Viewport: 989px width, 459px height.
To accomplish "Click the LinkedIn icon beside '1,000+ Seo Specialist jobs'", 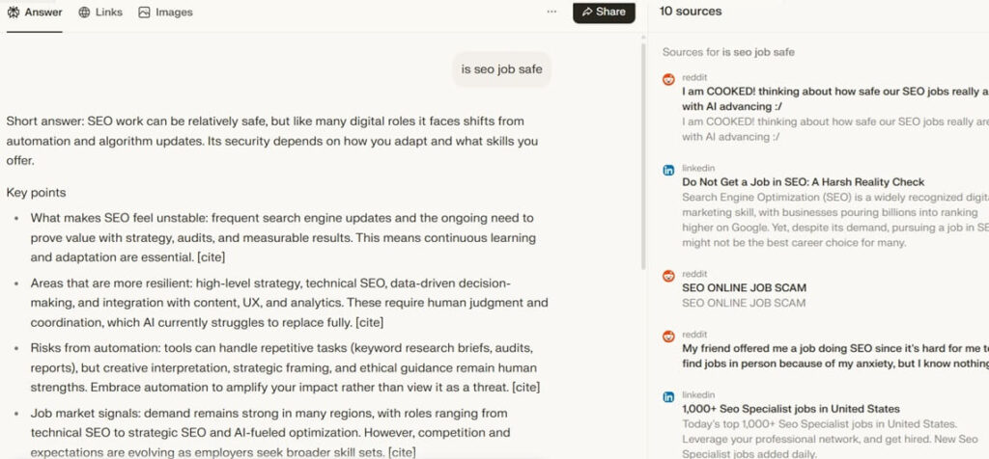I will pyautogui.click(x=668, y=396).
